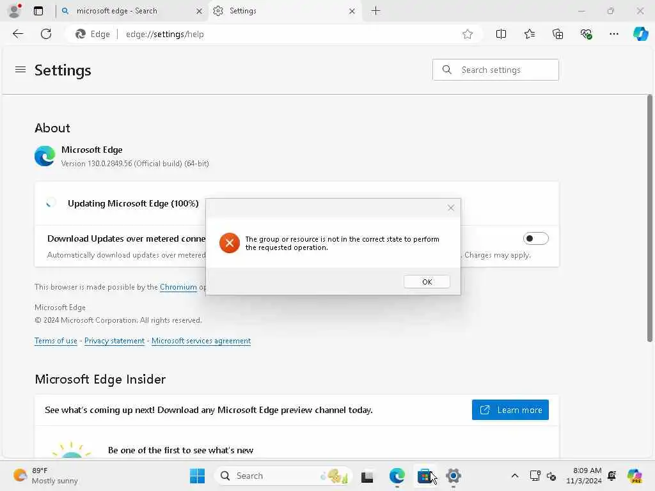The height and width of the screenshot is (491, 655).
Task: Open split screen view
Action: click(501, 35)
